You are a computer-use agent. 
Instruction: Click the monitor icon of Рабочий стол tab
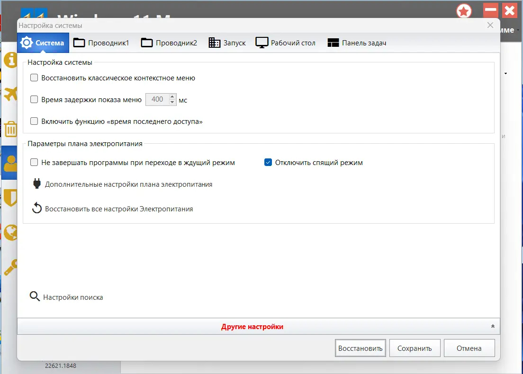(262, 43)
